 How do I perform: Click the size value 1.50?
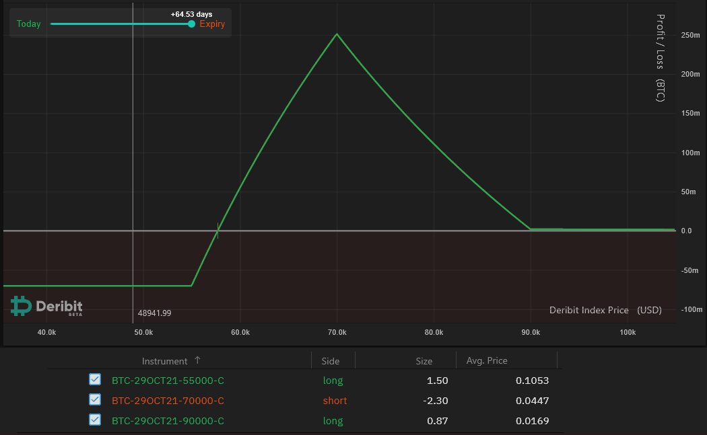pyautogui.click(x=438, y=381)
